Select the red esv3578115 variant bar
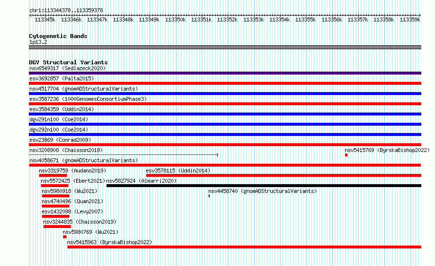The image size is (435, 266). (284, 175)
